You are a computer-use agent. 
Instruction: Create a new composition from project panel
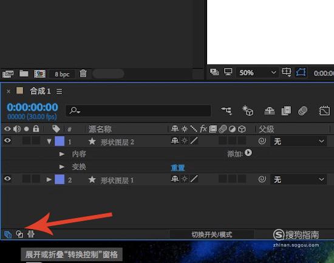point(40,73)
